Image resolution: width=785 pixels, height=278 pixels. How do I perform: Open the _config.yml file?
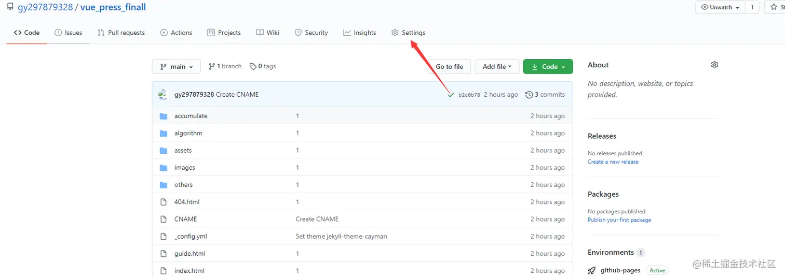(x=191, y=236)
